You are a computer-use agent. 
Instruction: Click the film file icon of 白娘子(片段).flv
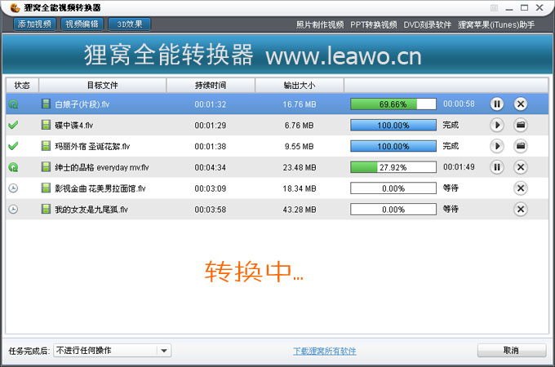tap(46, 104)
